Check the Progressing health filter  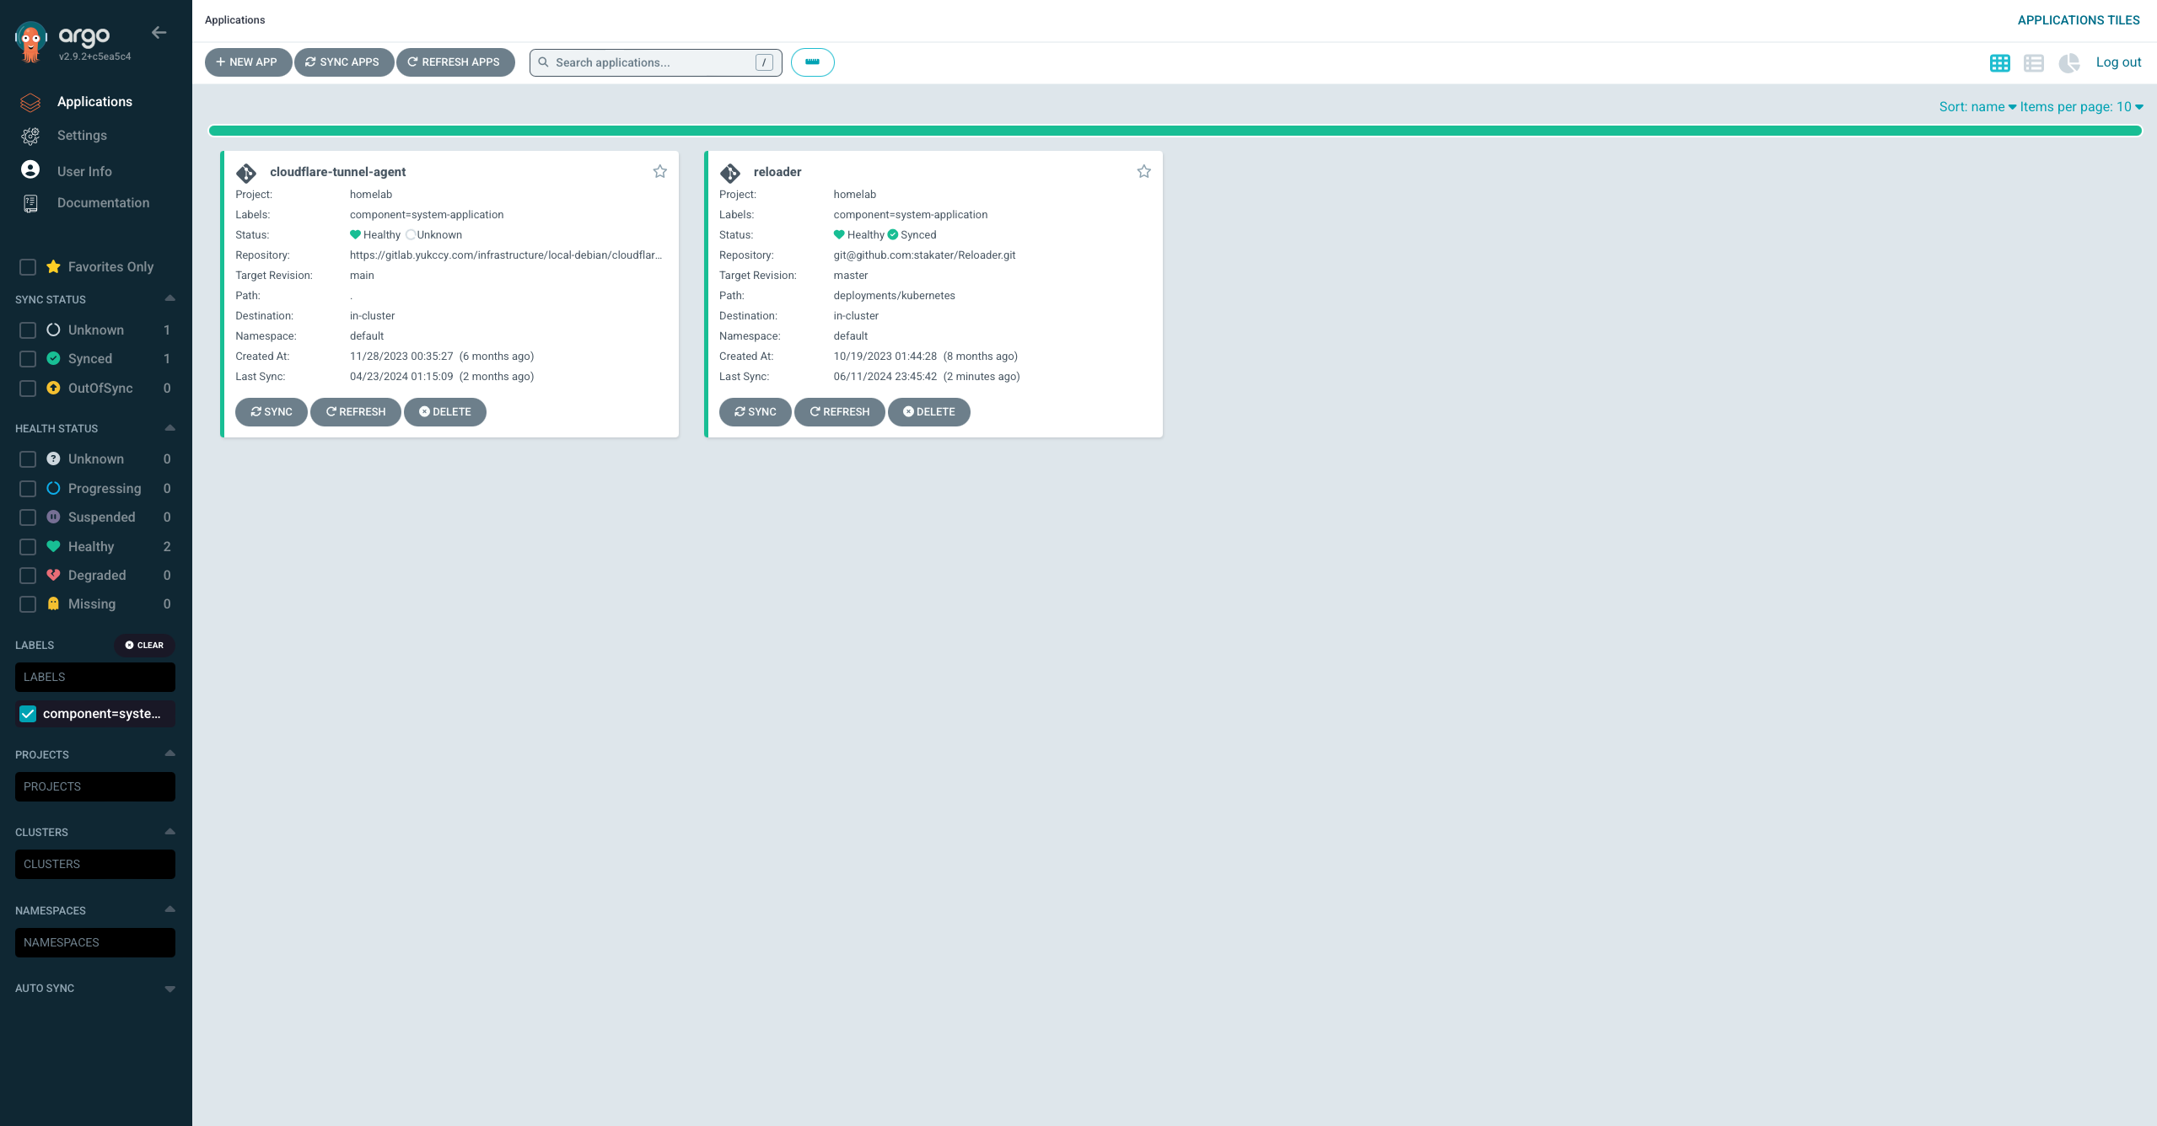pos(28,489)
